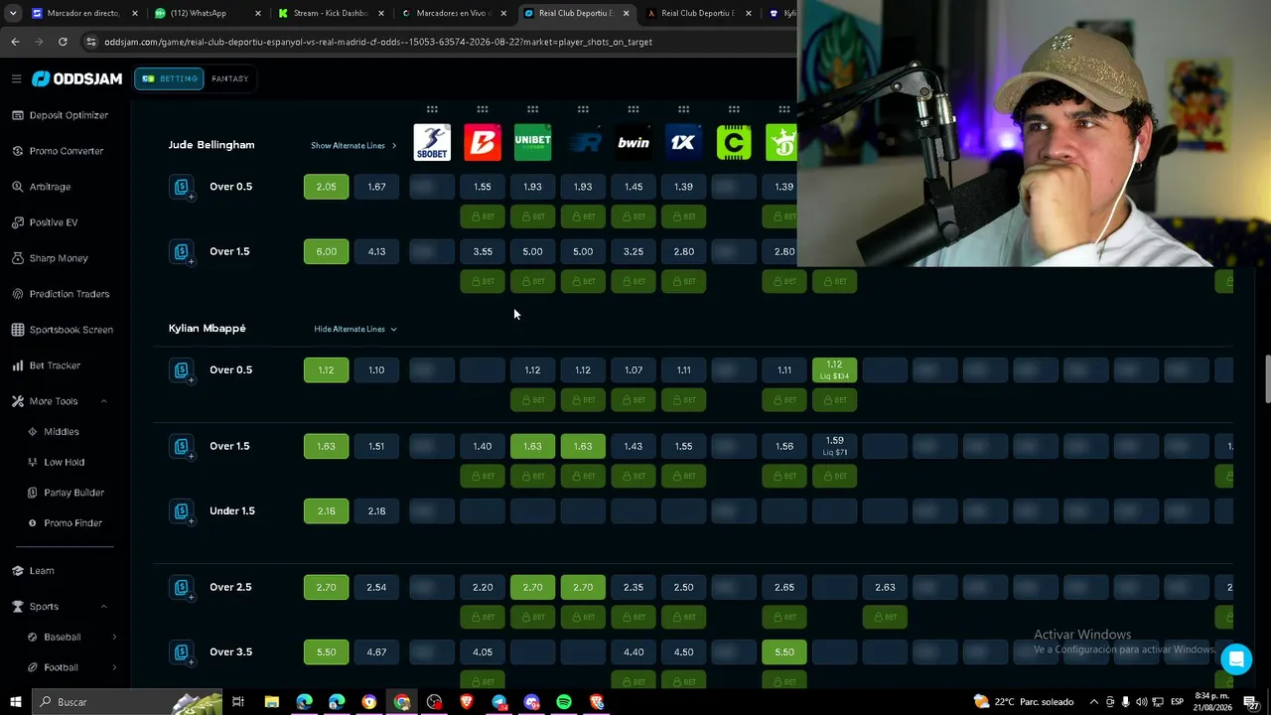Open Low Hold tool

coord(57,463)
